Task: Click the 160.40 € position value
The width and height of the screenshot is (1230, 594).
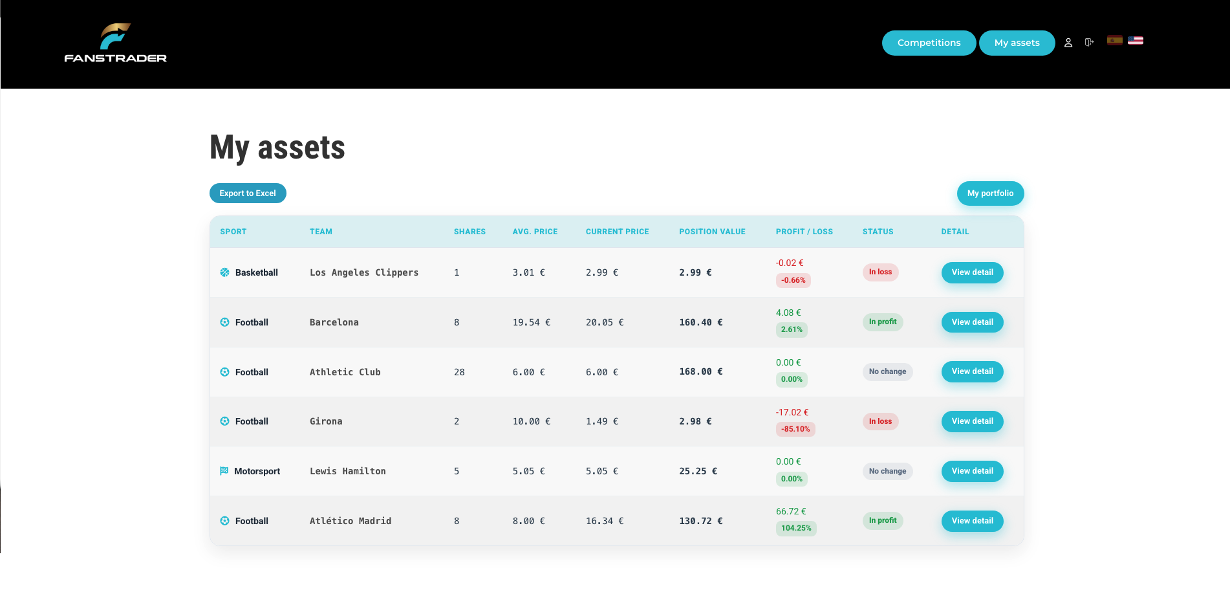Action: pyautogui.click(x=701, y=322)
